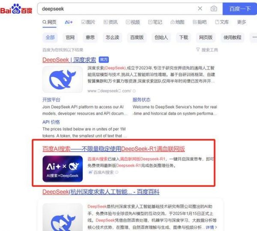The height and width of the screenshot is (231, 257).
Task: Click the 百度一下 search button
Action: click(x=240, y=9)
